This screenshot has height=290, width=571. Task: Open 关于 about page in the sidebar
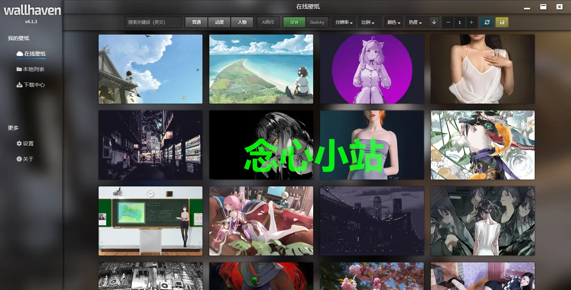tap(25, 159)
